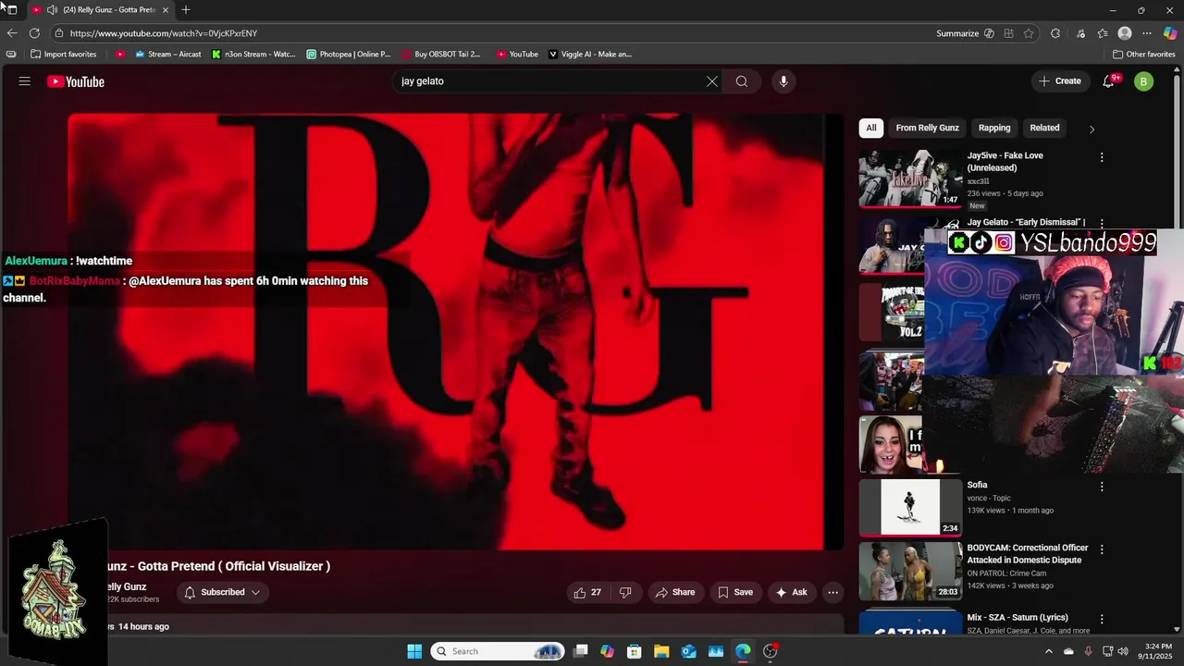The image size is (1184, 666).
Task: Start voice search with the microphone
Action: [783, 81]
